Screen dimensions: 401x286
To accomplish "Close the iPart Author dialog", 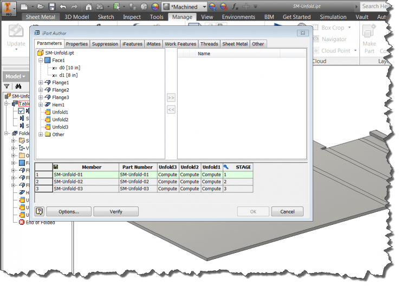I will [303, 33].
